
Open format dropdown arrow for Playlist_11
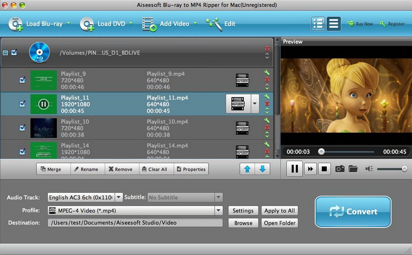tap(255, 104)
